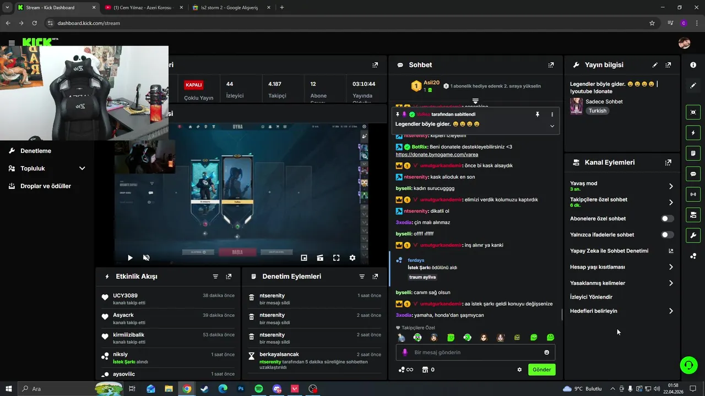Screen dimensions: 705x396
Task: Click the Turkish language tag
Action: tap(597, 111)
